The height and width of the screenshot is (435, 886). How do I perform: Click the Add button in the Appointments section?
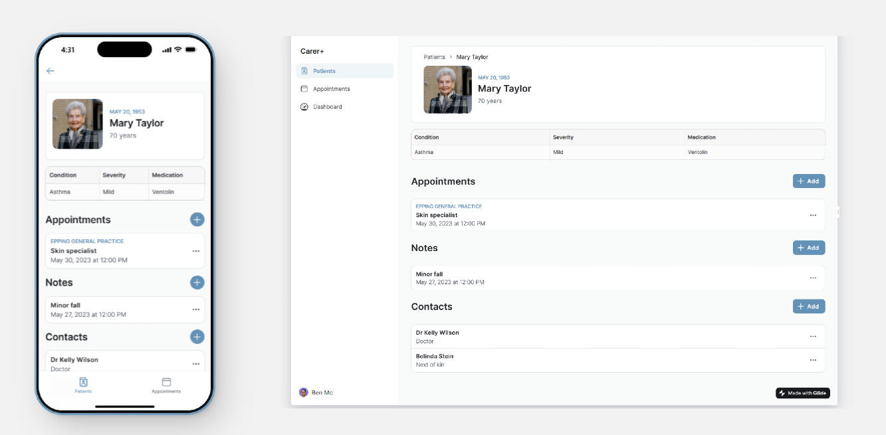click(809, 181)
